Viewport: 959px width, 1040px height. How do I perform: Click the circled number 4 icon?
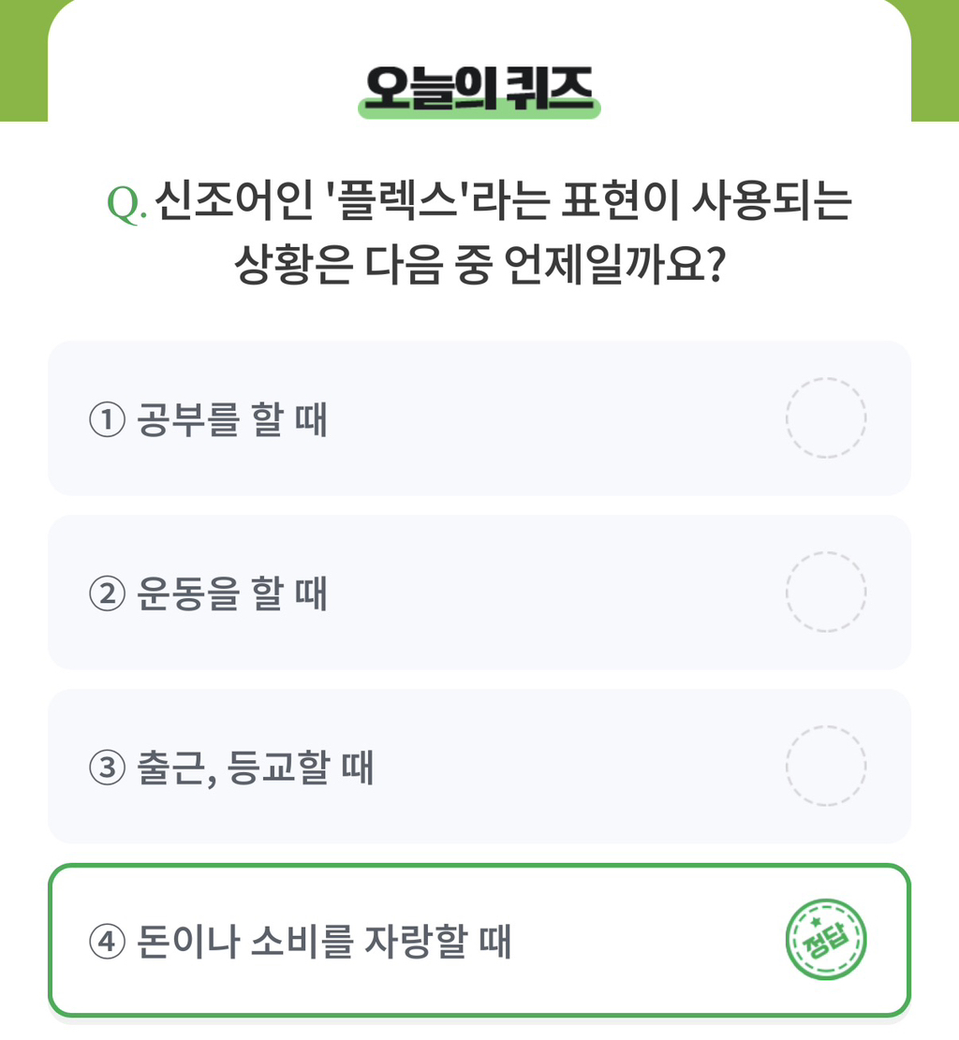[x=107, y=941]
